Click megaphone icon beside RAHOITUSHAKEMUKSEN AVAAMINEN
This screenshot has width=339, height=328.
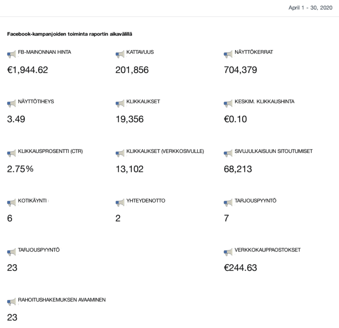click(11, 302)
